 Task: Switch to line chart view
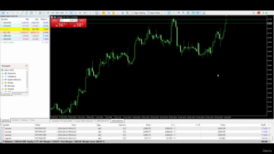pos(173,13)
